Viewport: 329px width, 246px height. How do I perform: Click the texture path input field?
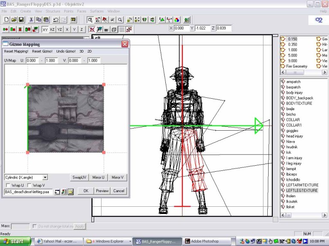pos(28,192)
